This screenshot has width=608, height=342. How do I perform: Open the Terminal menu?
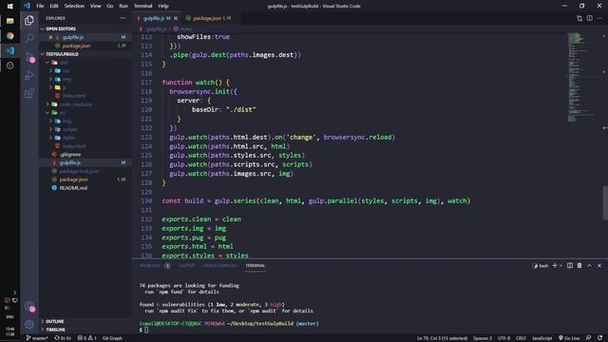143,6
